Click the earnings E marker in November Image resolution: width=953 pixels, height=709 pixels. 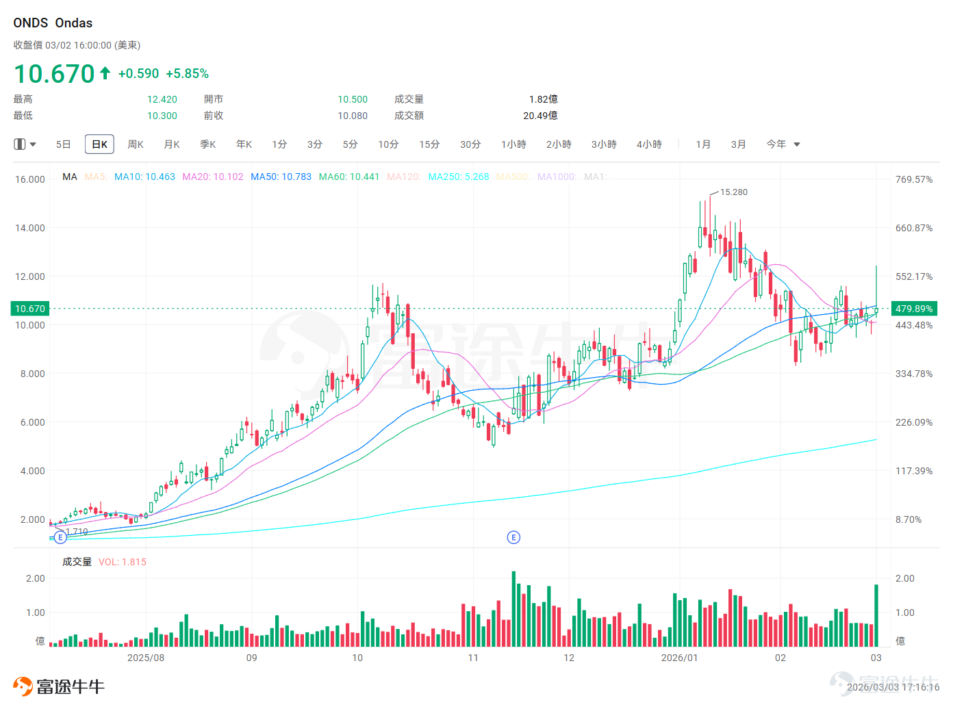tap(513, 537)
